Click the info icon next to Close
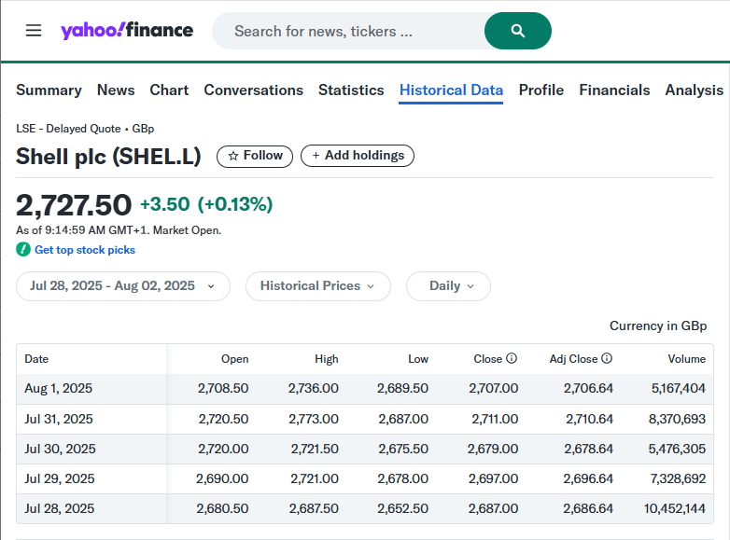The width and height of the screenshot is (730, 540). (x=512, y=358)
